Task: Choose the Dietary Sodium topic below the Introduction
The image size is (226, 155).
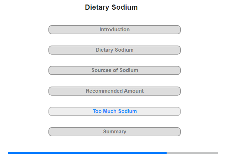Action: pyautogui.click(x=115, y=50)
